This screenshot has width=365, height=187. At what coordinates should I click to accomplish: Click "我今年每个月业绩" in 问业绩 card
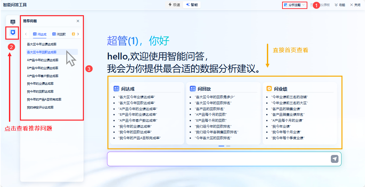[x=286, y=132]
